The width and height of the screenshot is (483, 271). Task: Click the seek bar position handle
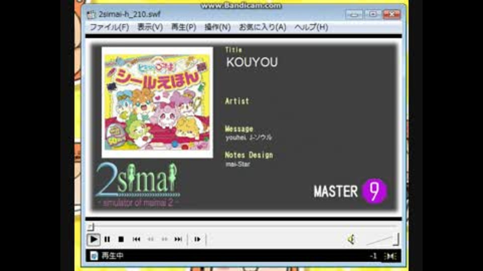coord(90,227)
